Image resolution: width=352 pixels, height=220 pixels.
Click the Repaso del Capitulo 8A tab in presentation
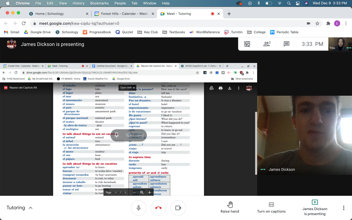point(157,66)
